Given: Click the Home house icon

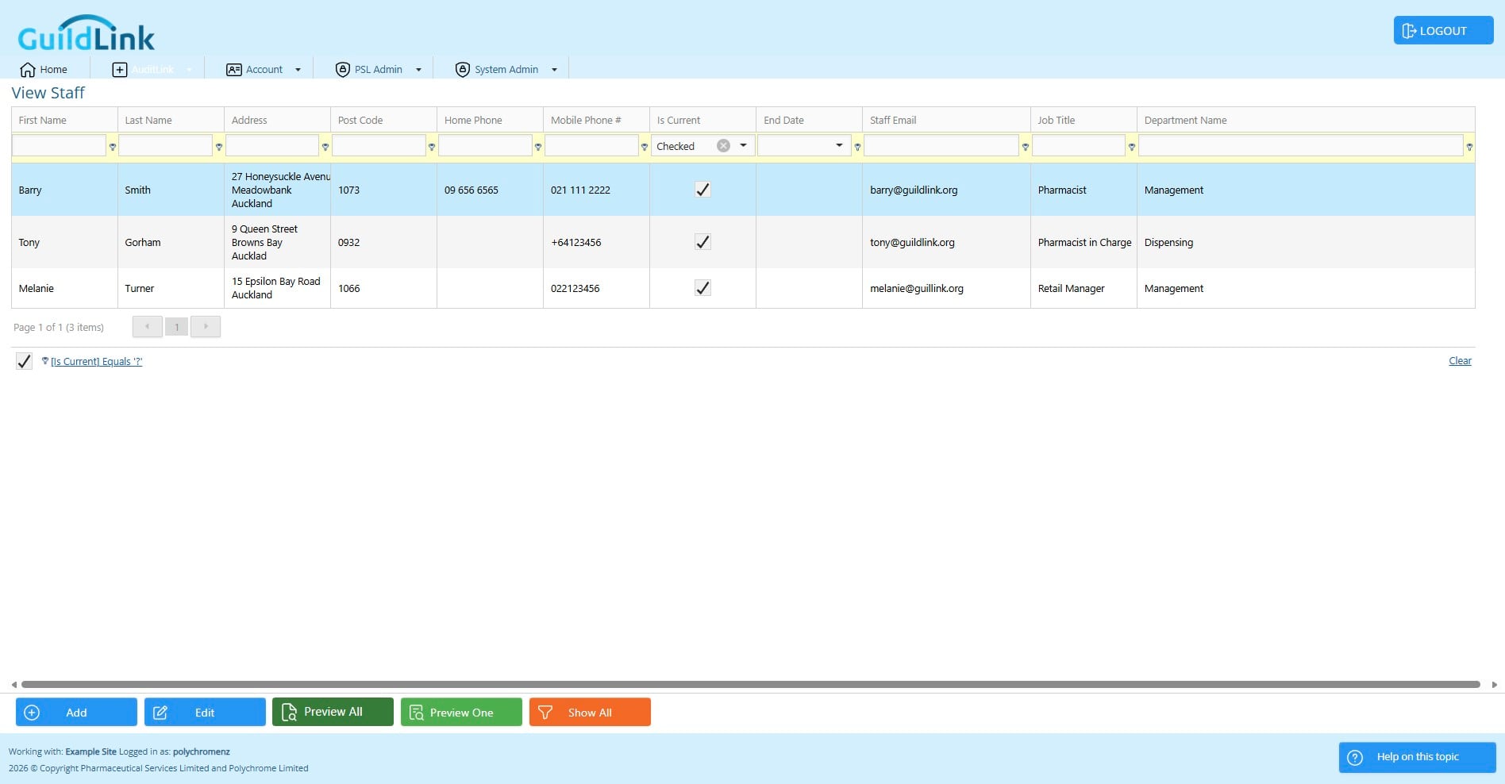Looking at the screenshot, I should point(28,70).
